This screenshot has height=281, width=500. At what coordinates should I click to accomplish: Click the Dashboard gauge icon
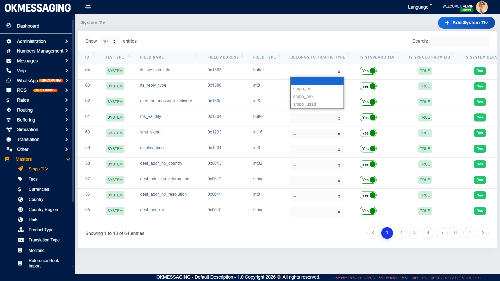[x=9, y=26]
